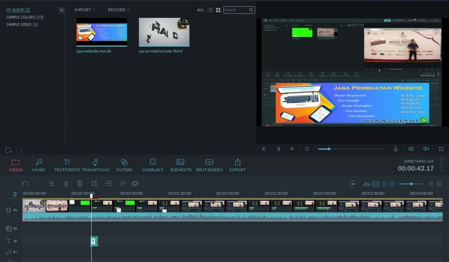Toggle visibility of the main video track

tap(15, 210)
